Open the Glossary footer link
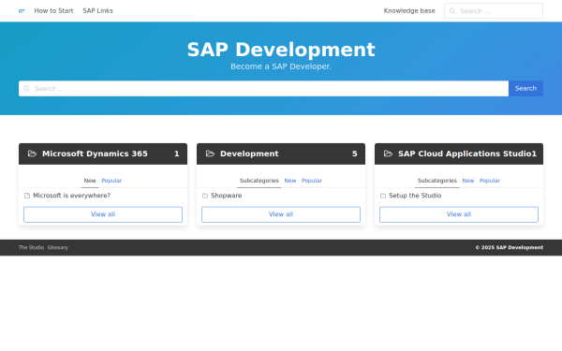Image resolution: width=562 pixels, height=351 pixels. click(58, 247)
